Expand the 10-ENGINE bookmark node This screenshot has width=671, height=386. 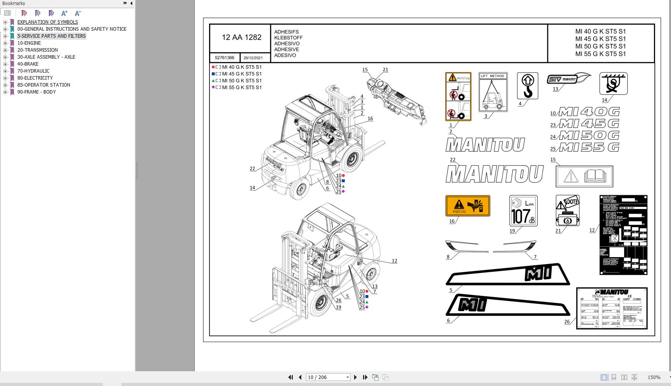[5, 43]
